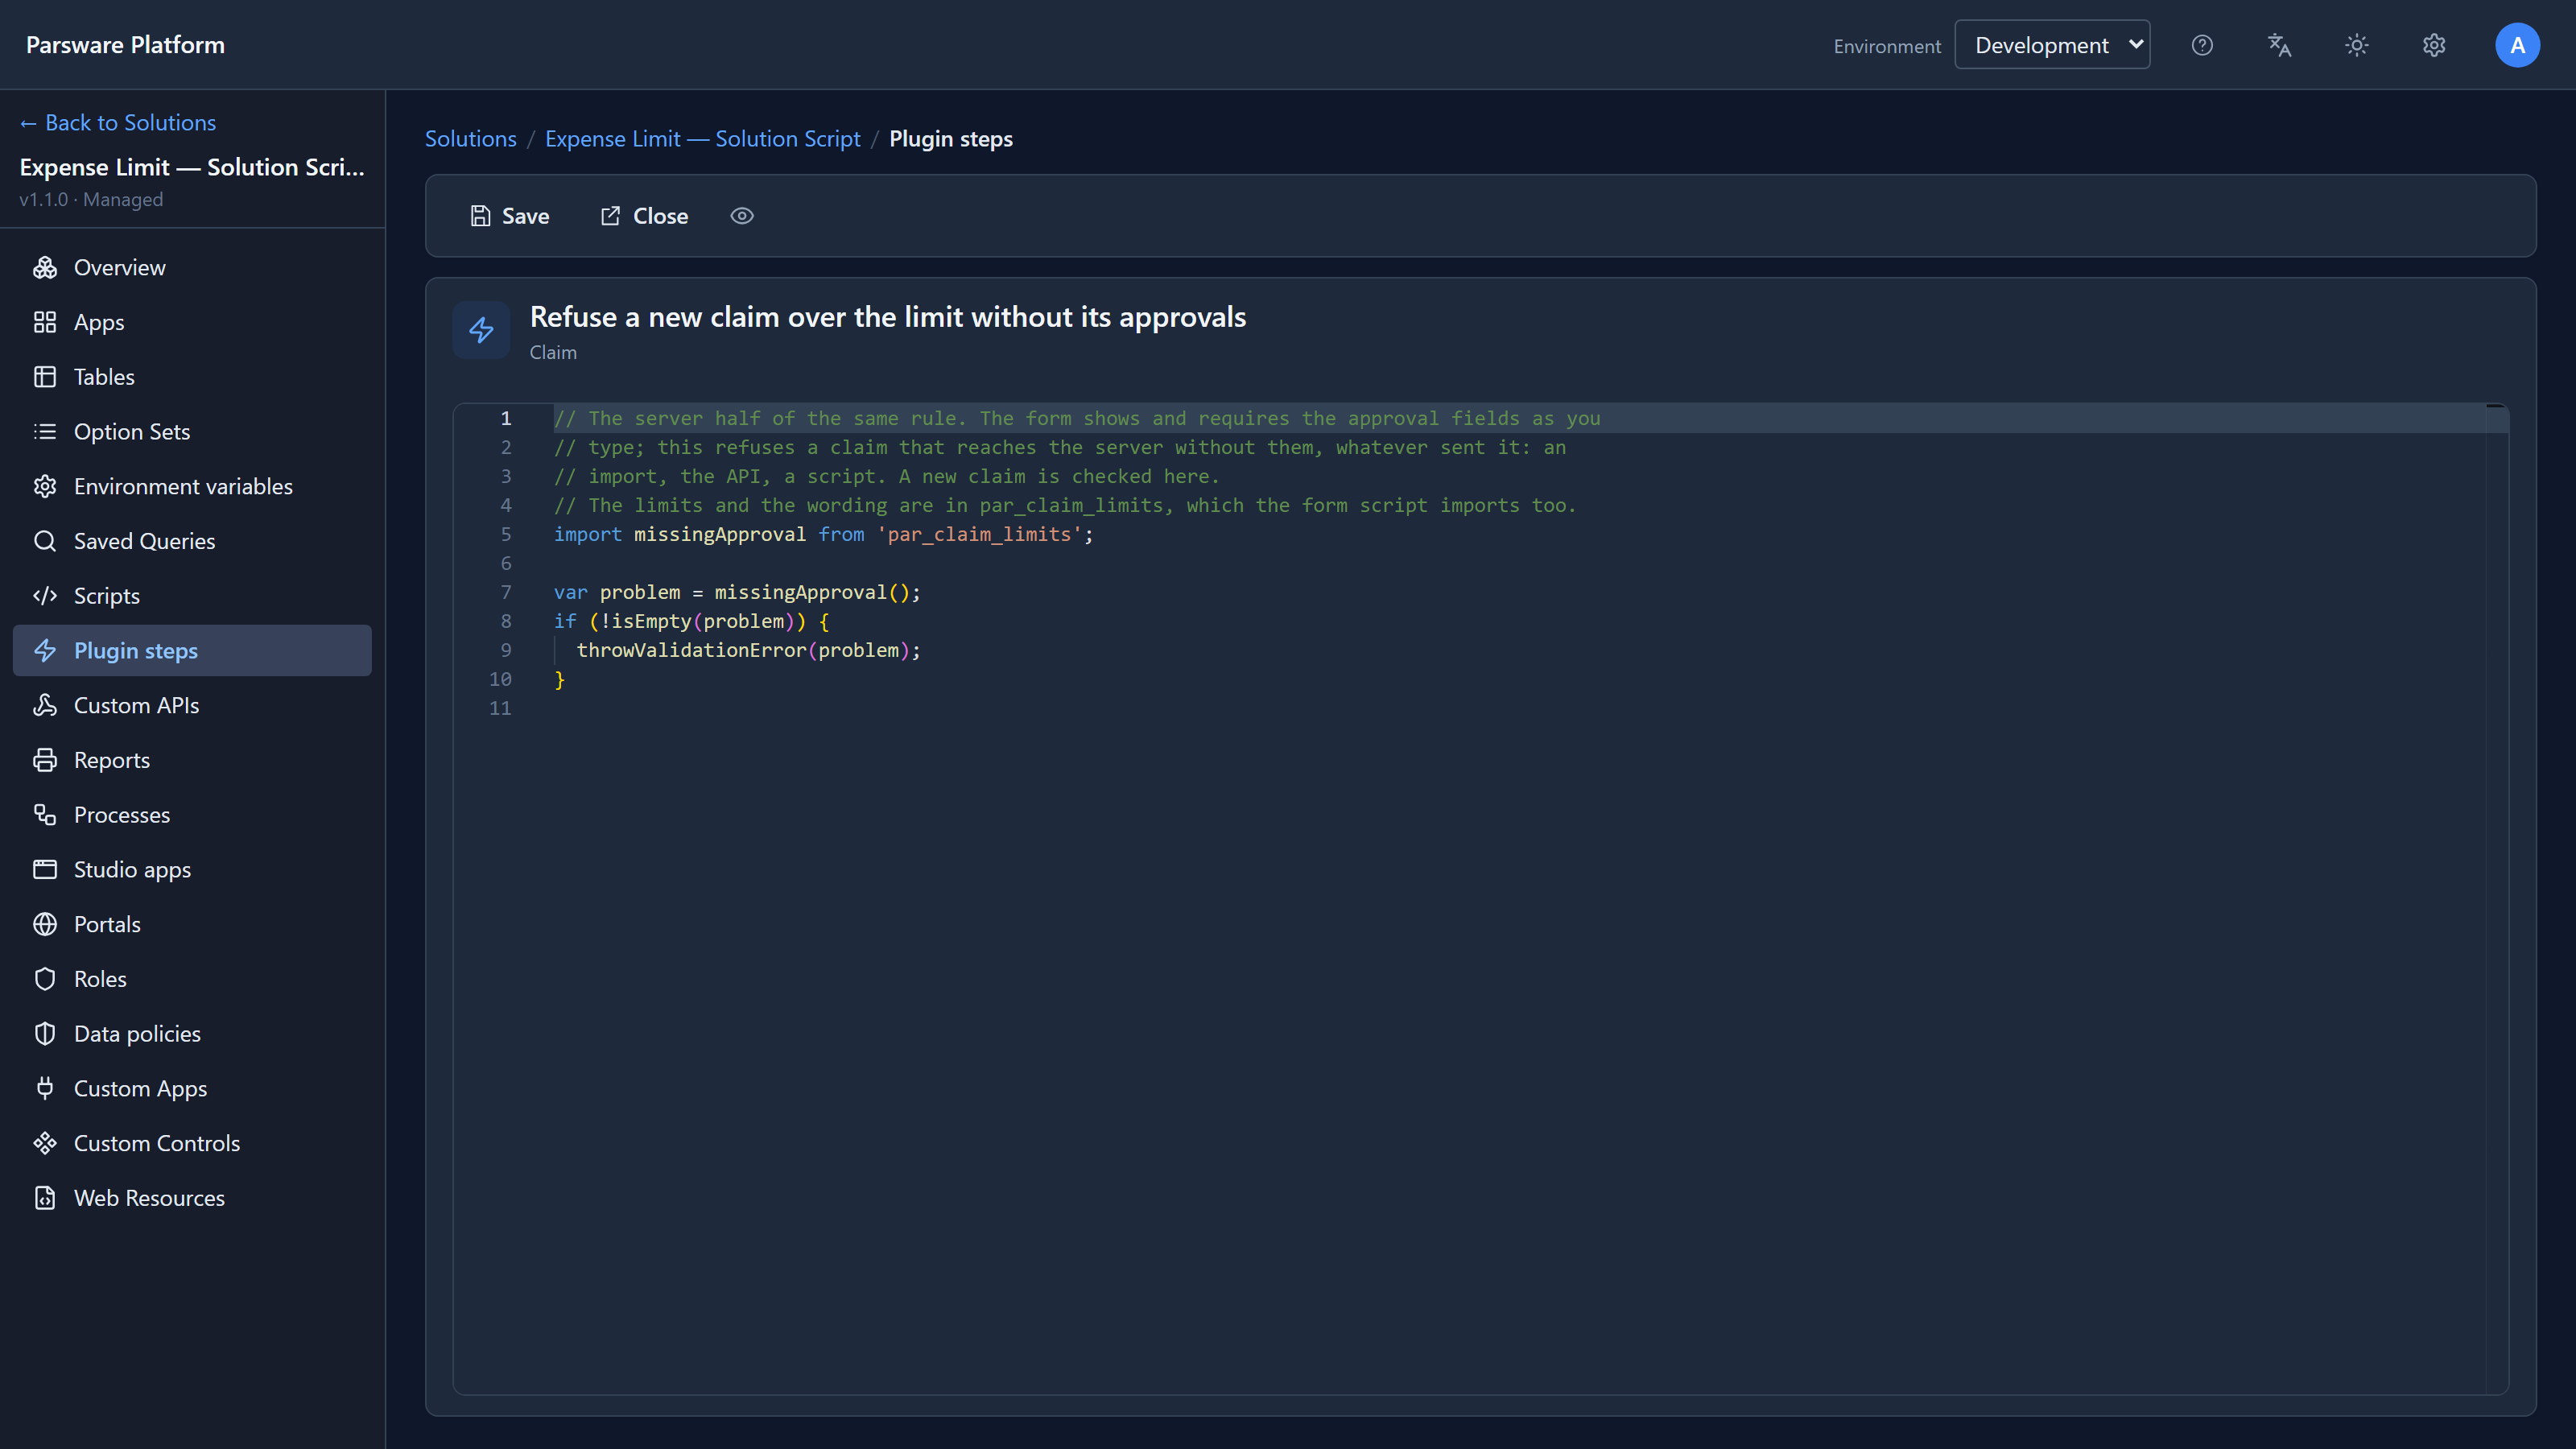Click the Scripts code-bracket icon
The height and width of the screenshot is (1449, 2576).
pos(45,596)
